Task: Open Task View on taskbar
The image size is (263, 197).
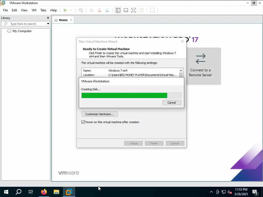Action: click(31, 192)
